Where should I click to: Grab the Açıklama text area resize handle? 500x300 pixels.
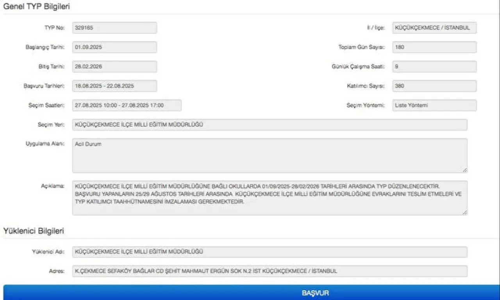(465, 212)
